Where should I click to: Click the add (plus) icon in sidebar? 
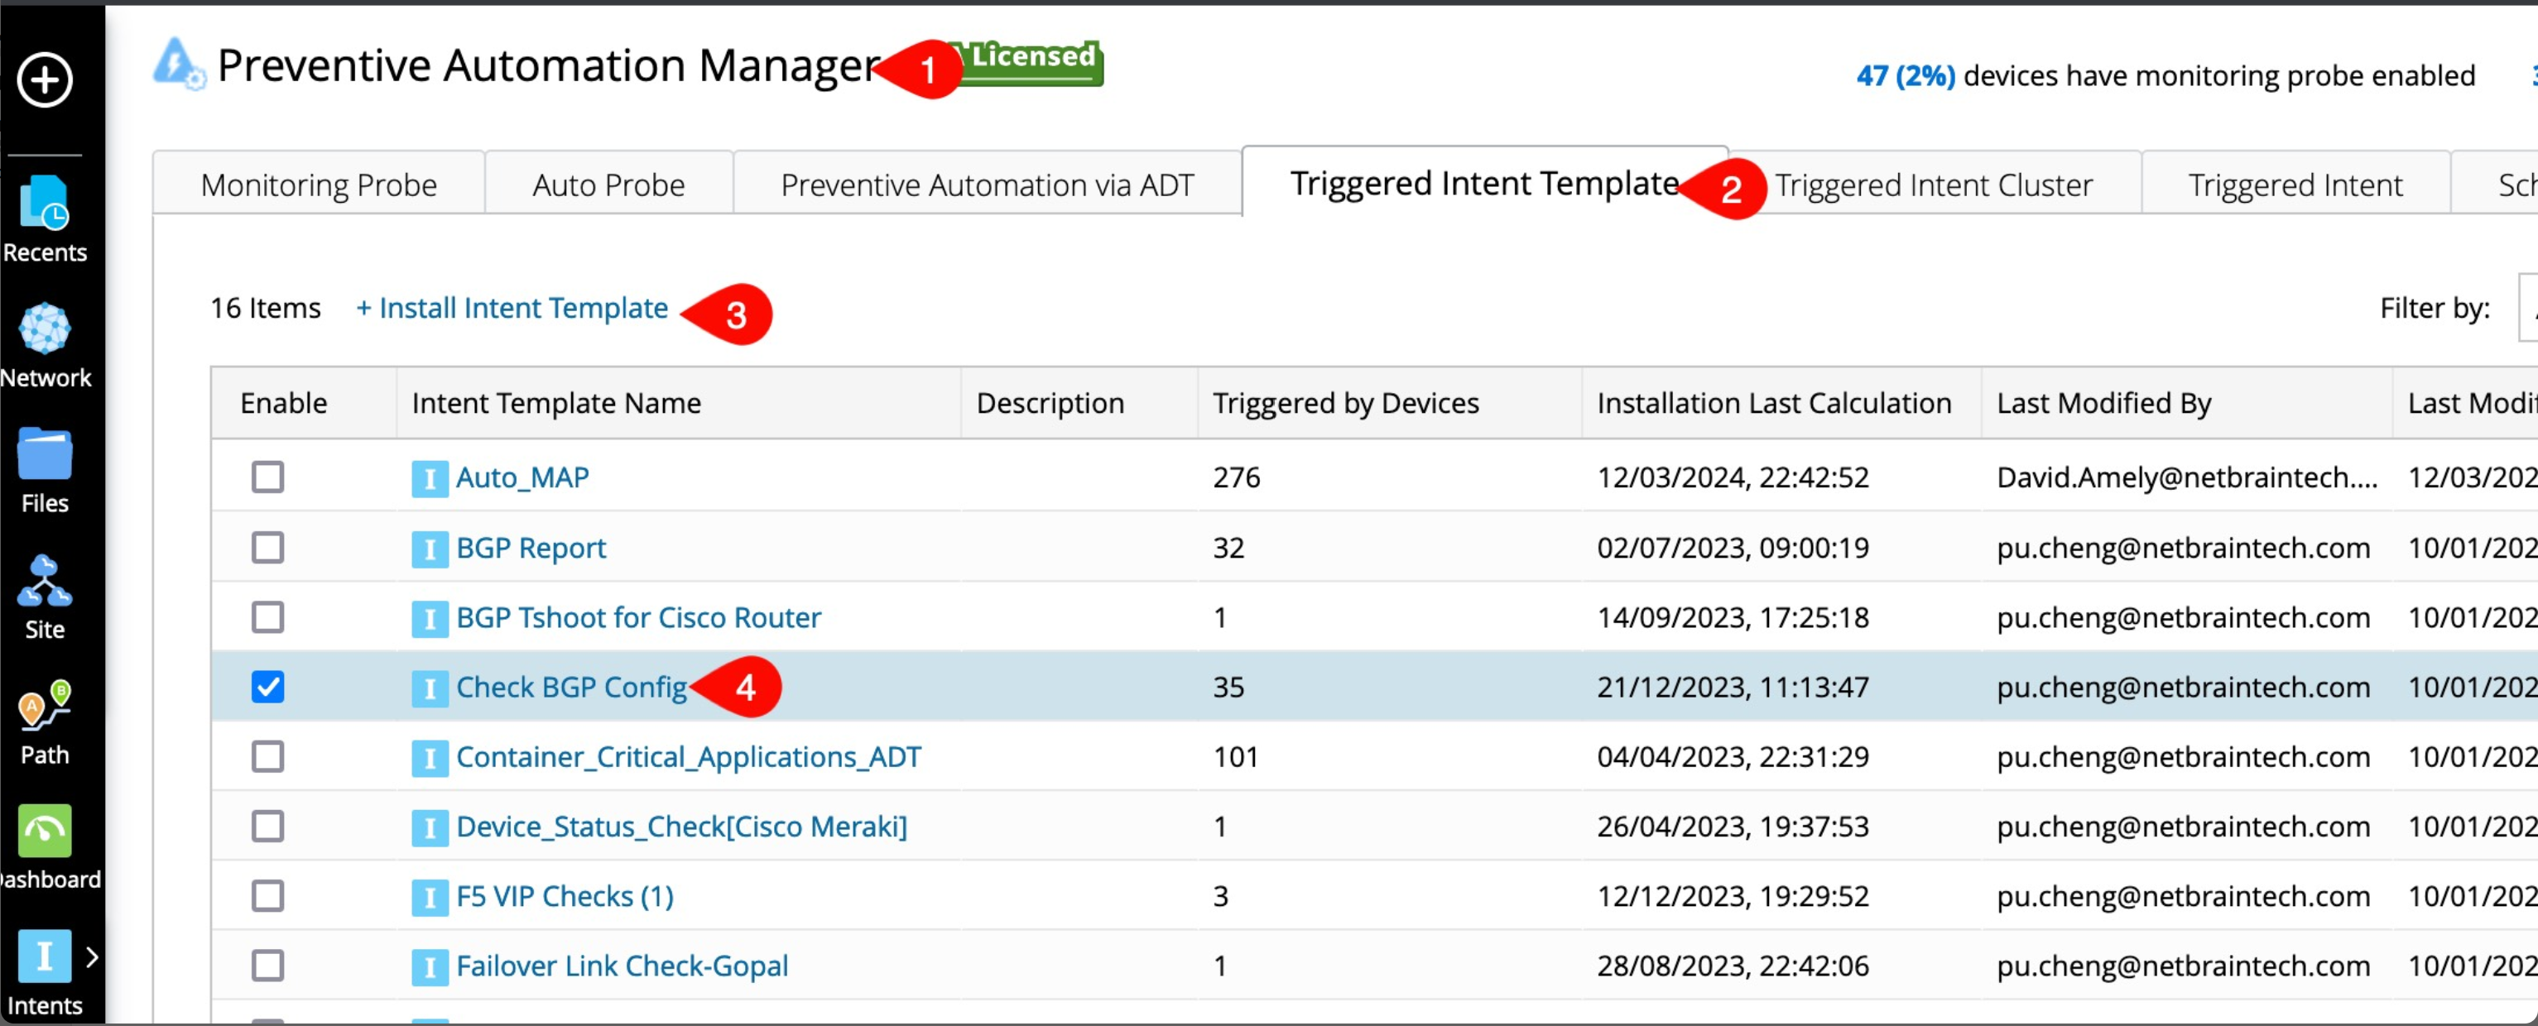(46, 79)
